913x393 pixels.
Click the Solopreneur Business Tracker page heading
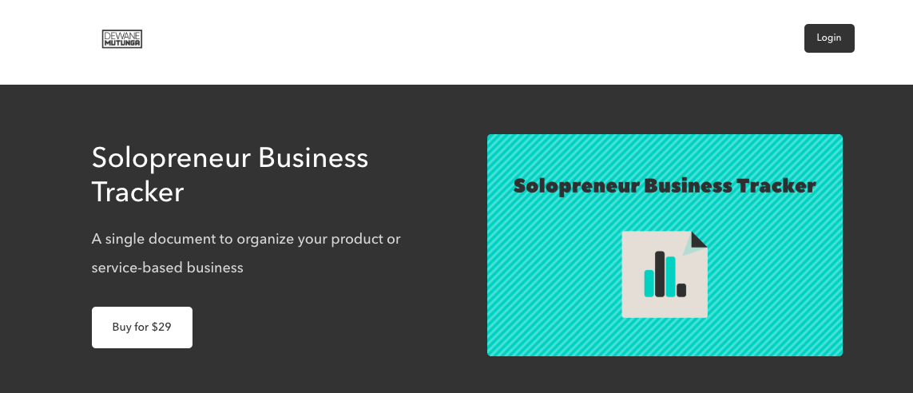coord(230,175)
